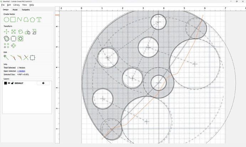Toggle the lock on the DEFAULT layer
Image resolution: width=246 pixels, height=147 pixels.
pos(12,83)
